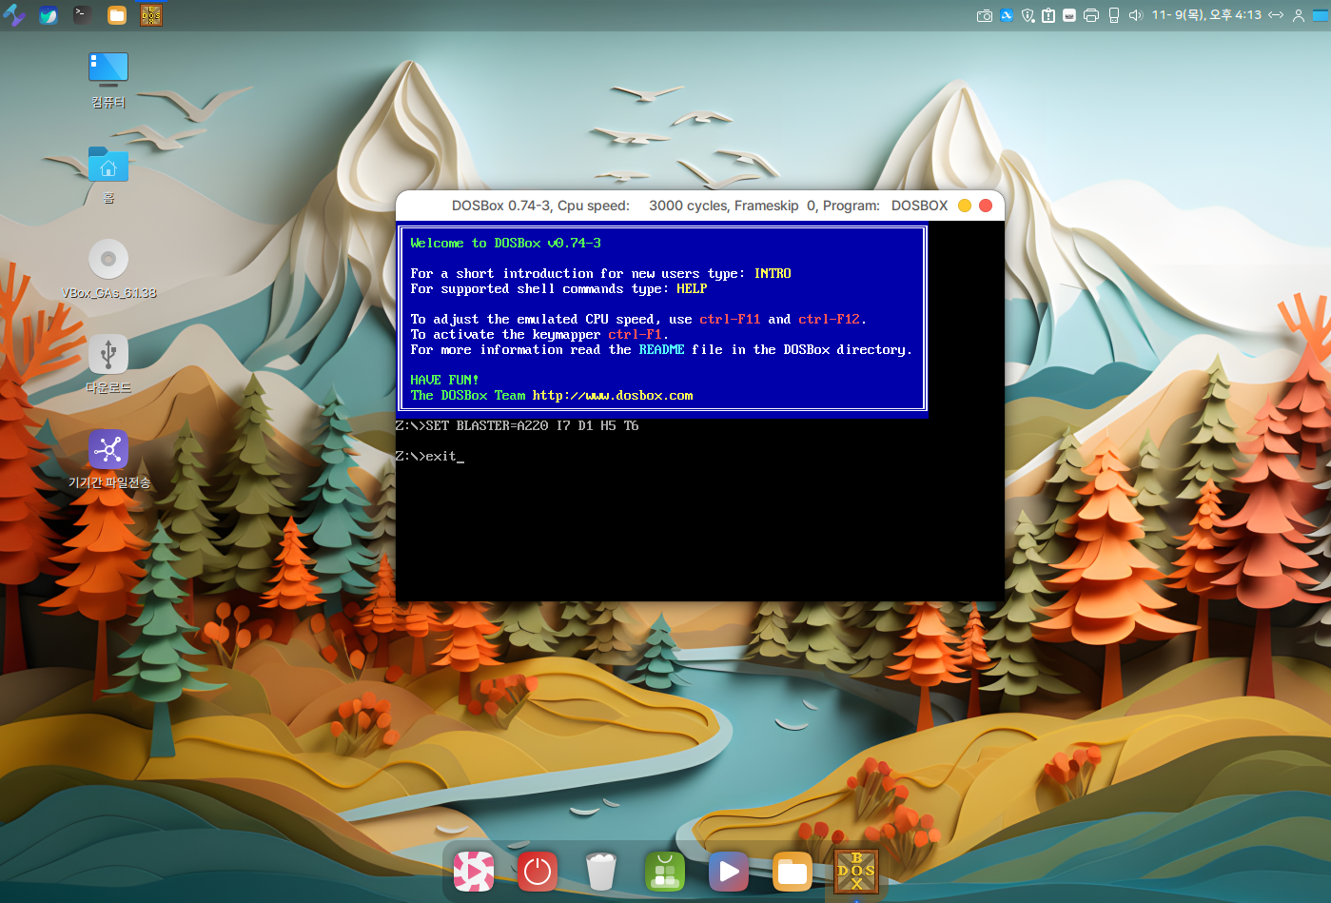Launch the whale browser from top panel
The height and width of the screenshot is (903, 1331).
pyautogui.click(x=49, y=15)
